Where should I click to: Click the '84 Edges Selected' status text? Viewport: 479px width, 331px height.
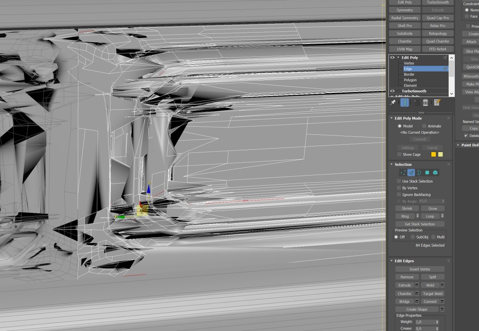point(430,245)
